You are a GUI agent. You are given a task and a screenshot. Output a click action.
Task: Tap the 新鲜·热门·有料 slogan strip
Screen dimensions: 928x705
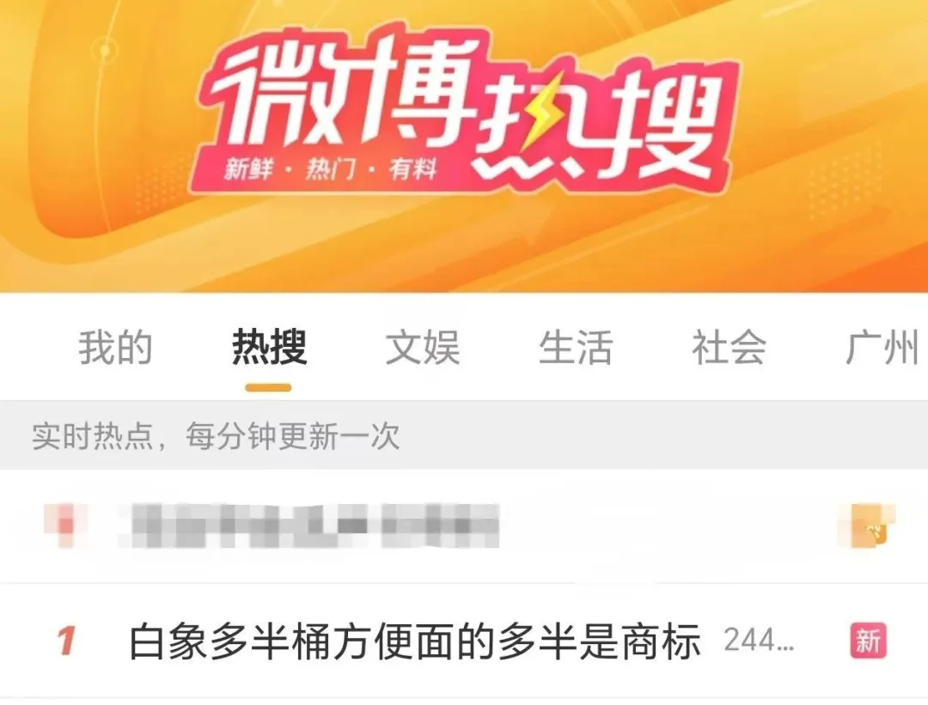click(x=330, y=170)
